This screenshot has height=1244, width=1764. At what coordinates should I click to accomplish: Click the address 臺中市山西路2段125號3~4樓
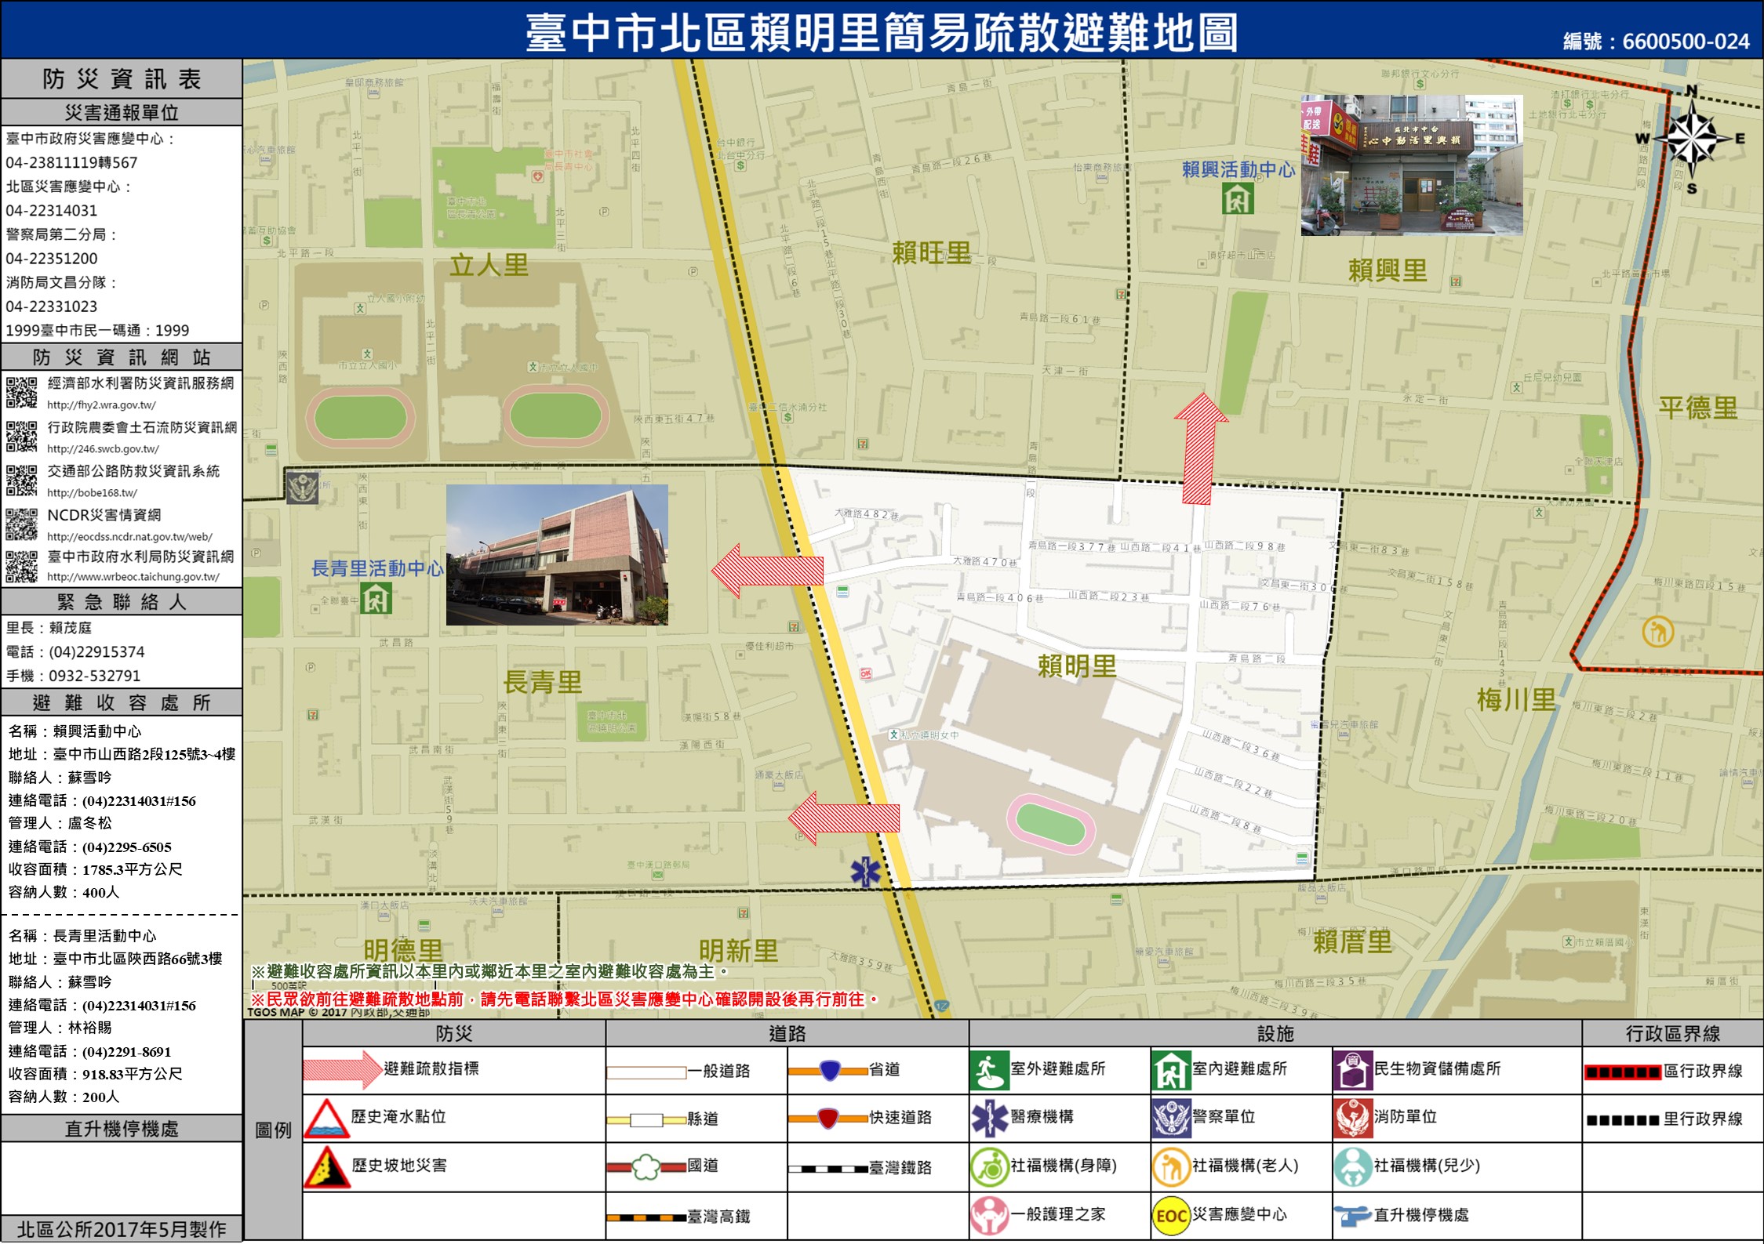point(144,754)
